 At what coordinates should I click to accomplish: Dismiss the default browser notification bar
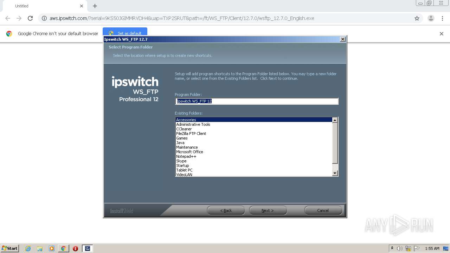pos(442,34)
